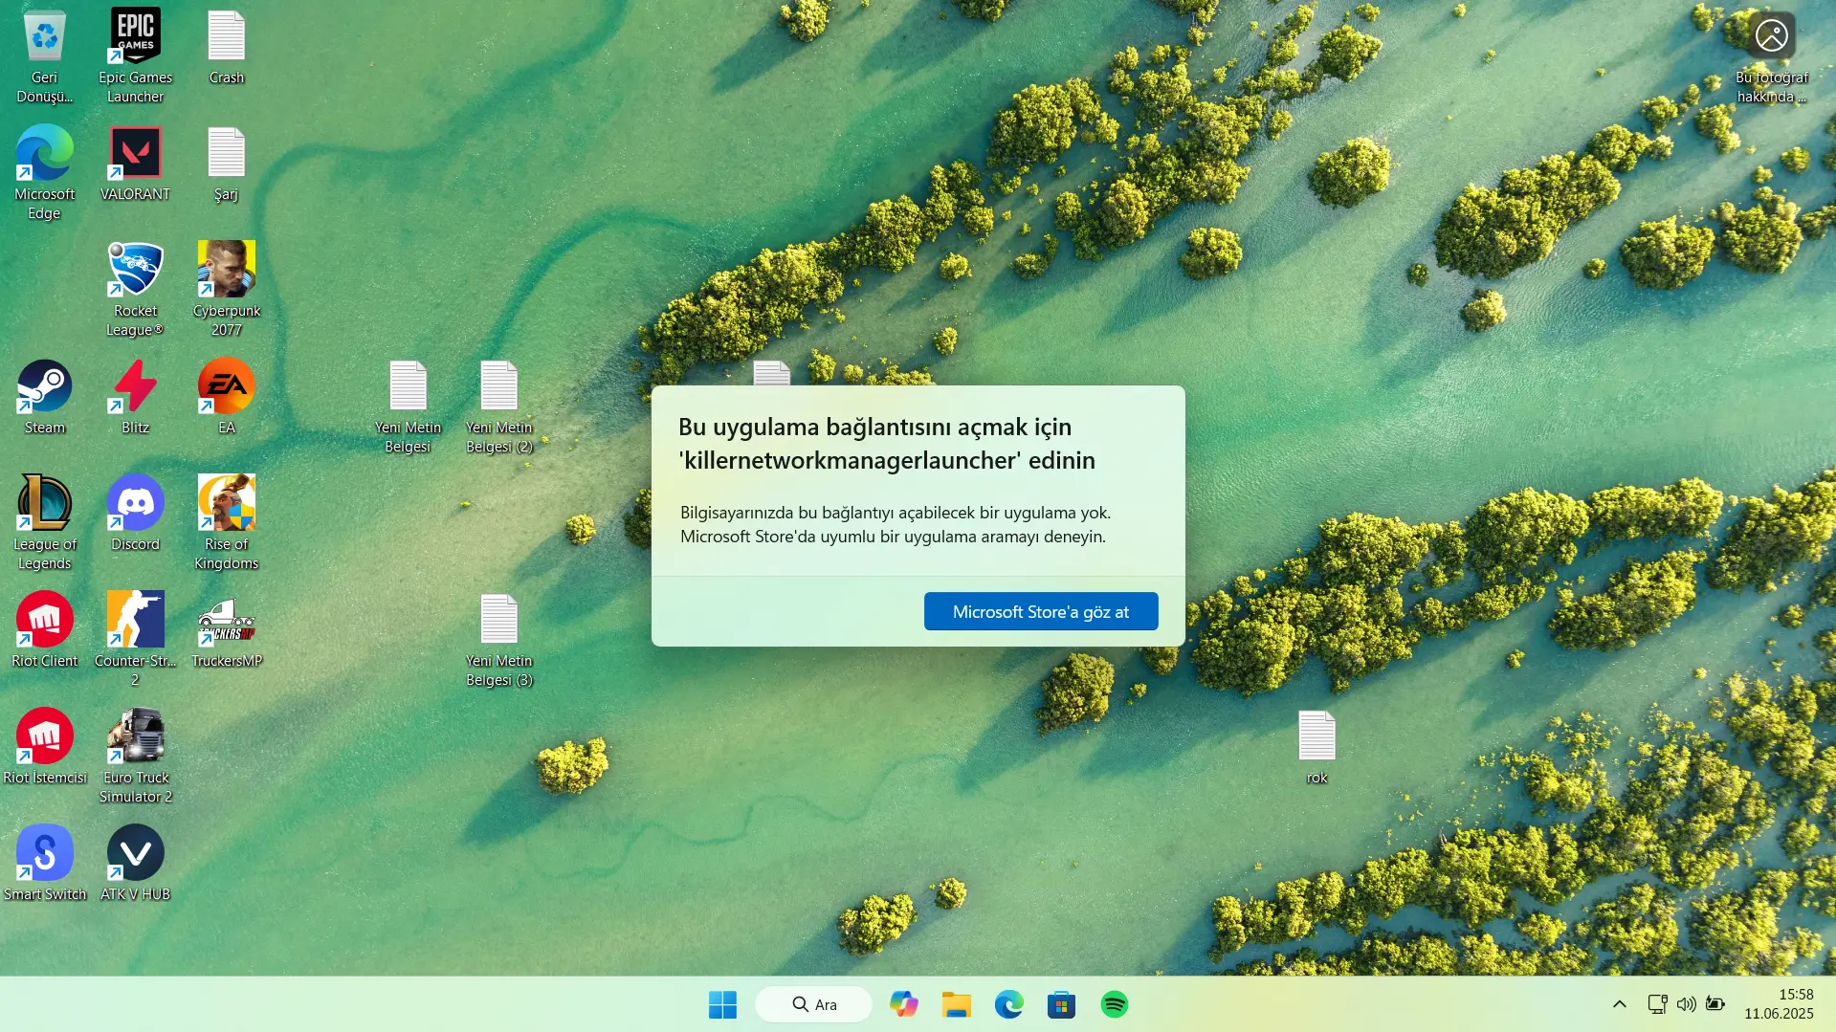Image resolution: width=1836 pixels, height=1032 pixels.
Task: Open File Explorer from the taskbar
Action: click(x=956, y=1004)
